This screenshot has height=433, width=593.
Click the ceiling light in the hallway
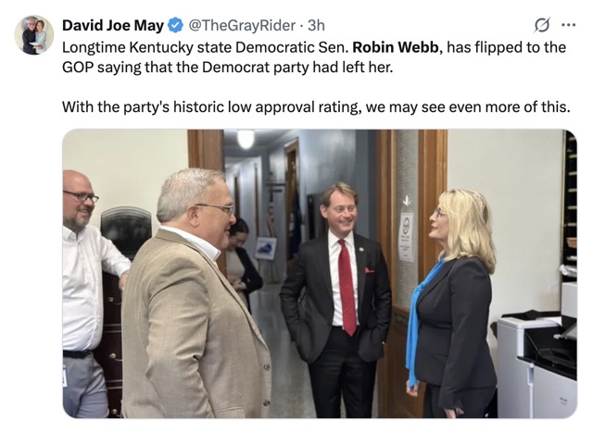pos(246,139)
